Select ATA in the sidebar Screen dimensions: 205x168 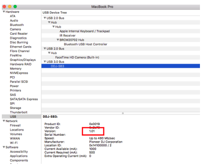(12, 16)
